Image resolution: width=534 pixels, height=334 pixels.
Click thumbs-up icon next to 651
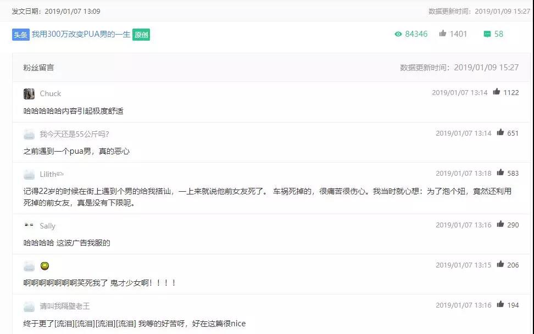(x=500, y=132)
